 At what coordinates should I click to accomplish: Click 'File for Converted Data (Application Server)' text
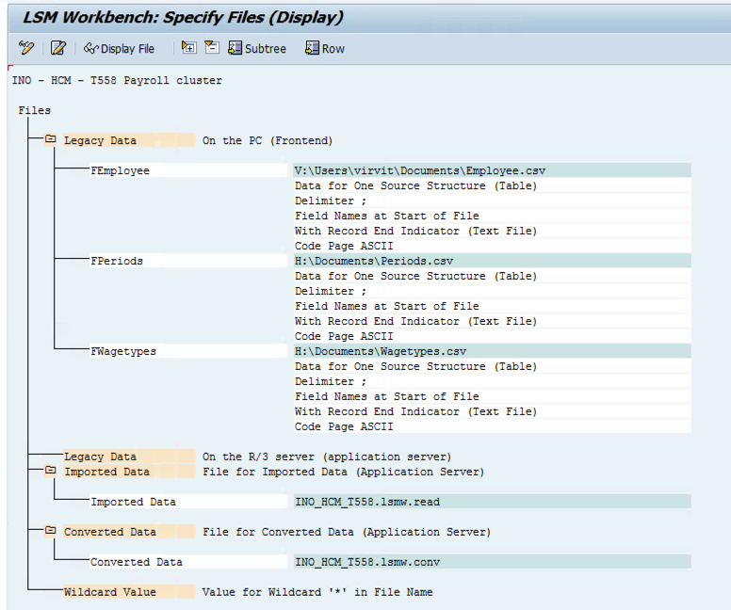click(x=347, y=532)
